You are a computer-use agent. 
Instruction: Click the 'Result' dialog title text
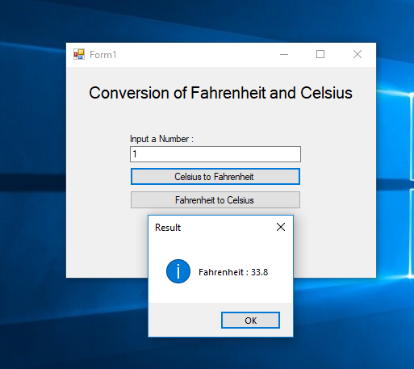(x=168, y=228)
